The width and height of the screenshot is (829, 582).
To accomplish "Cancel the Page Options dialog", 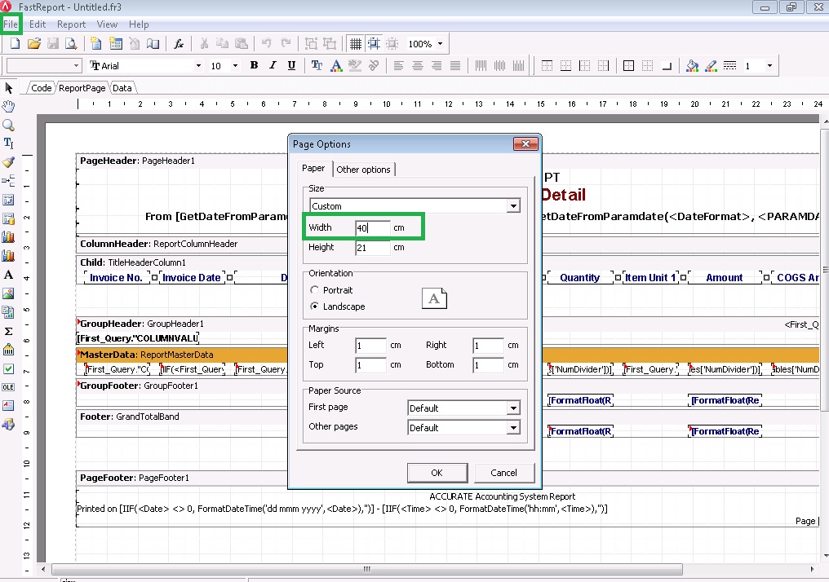I will coord(503,473).
